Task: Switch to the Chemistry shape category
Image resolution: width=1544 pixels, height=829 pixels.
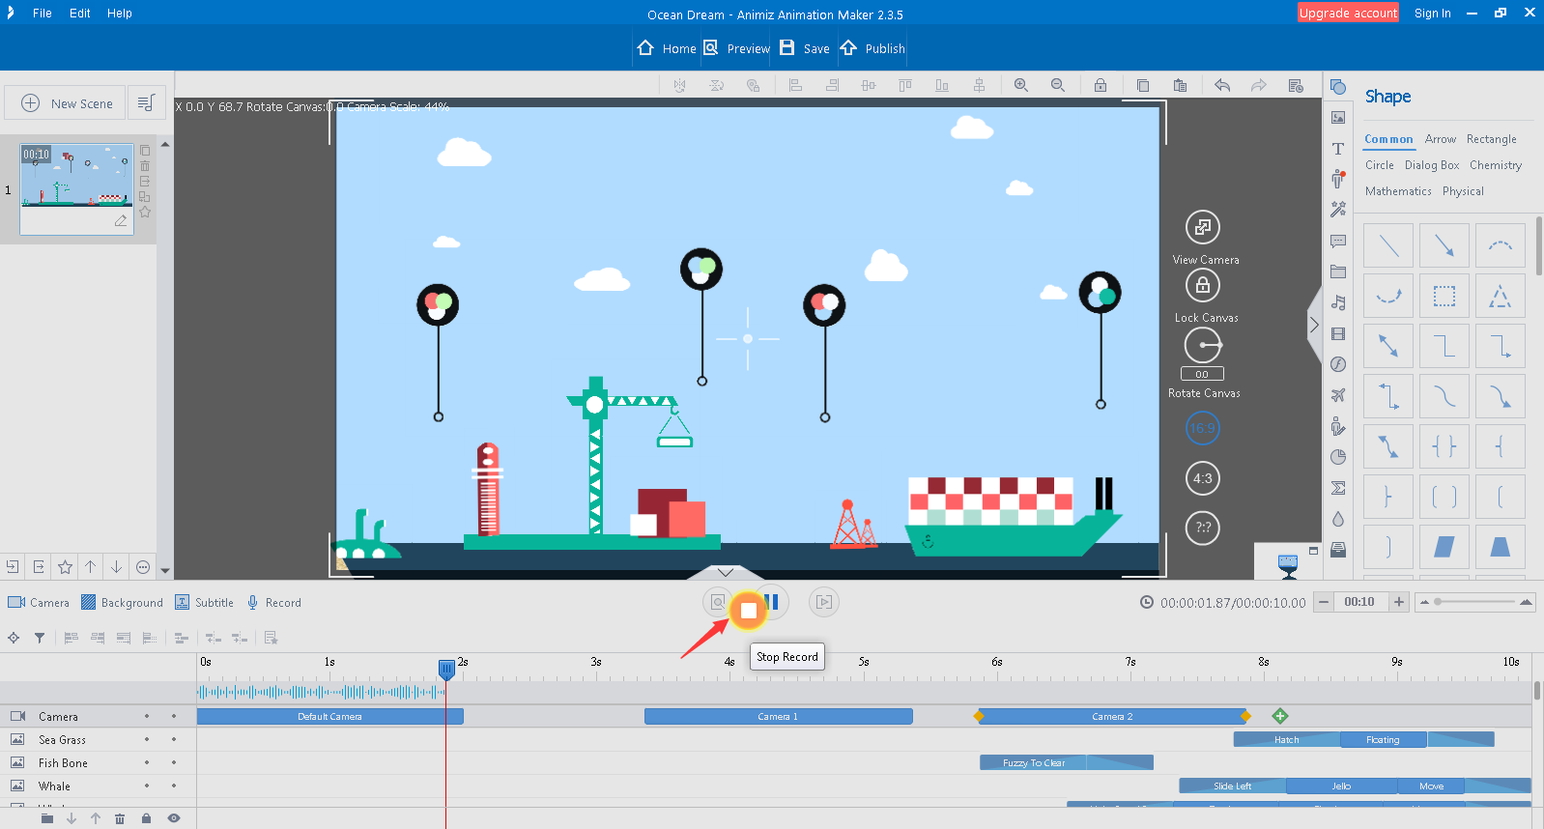Action: coord(1496,165)
